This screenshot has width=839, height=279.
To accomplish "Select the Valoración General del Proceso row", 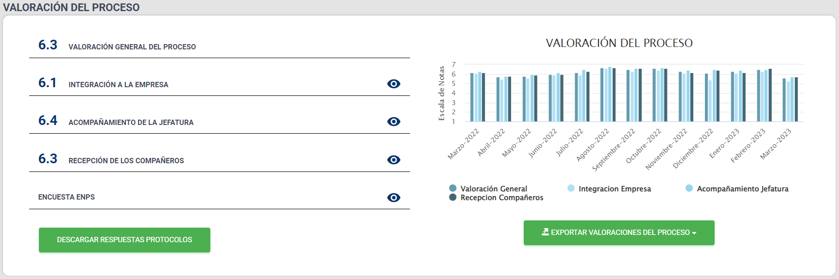I will pos(132,47).
